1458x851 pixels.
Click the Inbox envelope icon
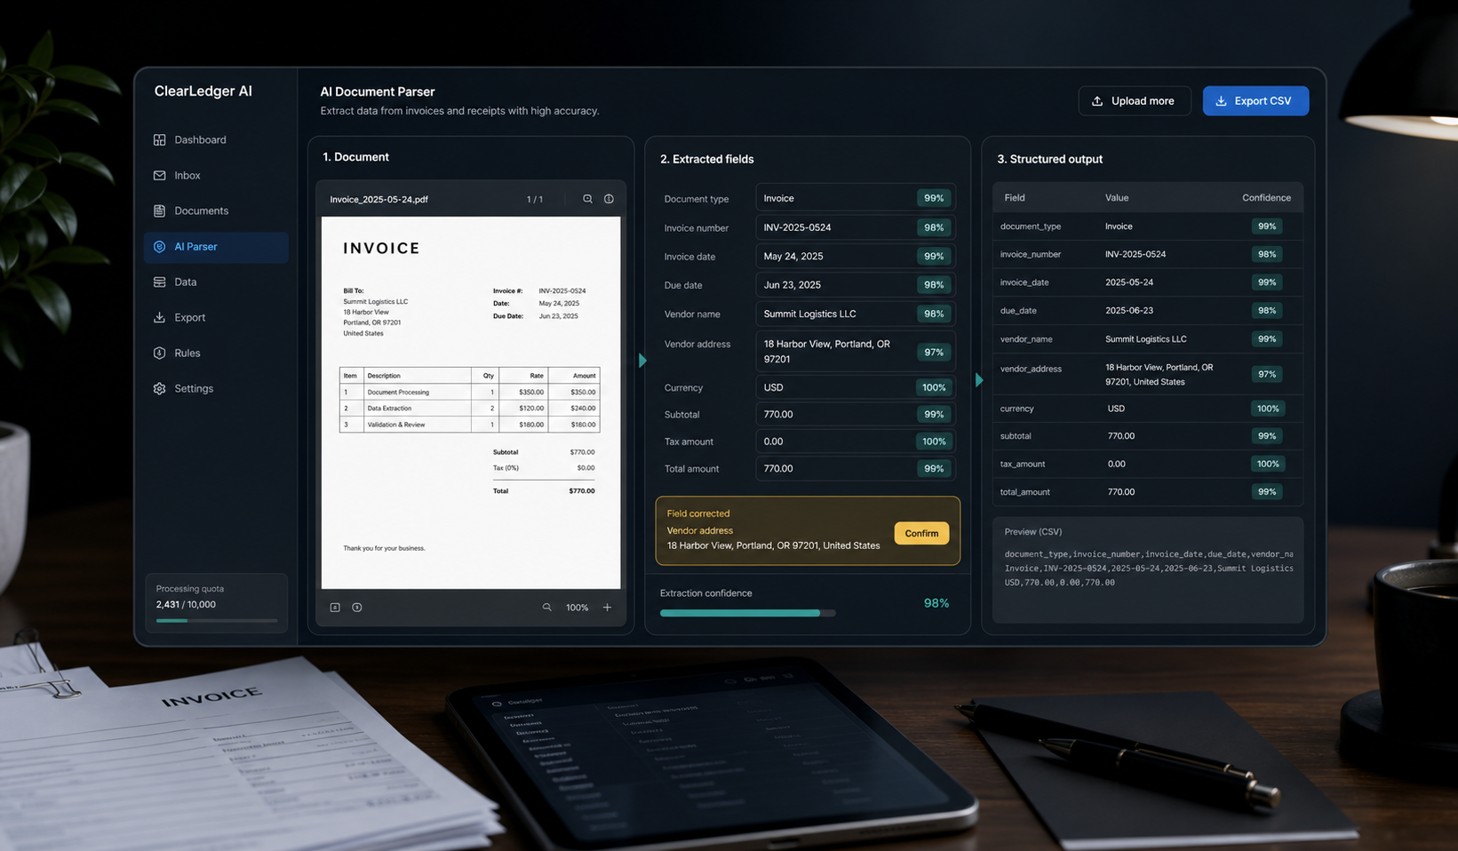pyautogui.click(x=160, y=175)
